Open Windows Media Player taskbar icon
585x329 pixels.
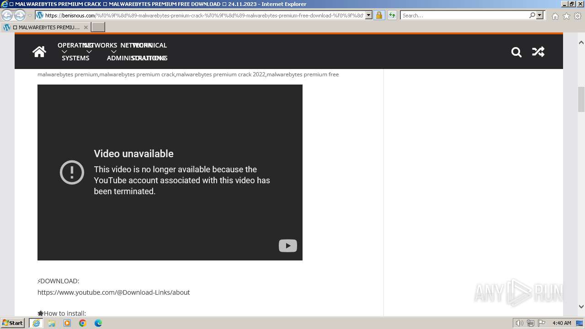pos(67,323)
